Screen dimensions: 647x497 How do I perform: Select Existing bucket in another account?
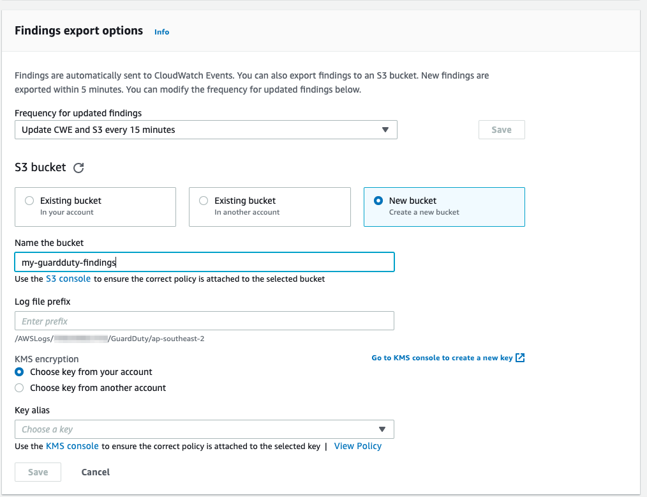270,207
